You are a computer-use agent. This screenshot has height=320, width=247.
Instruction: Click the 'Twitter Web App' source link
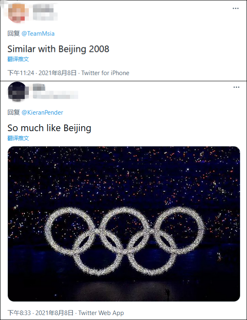click(101, 313)
